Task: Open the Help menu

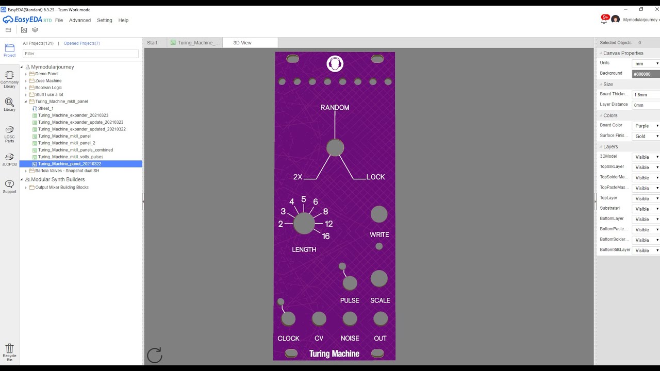Action: 123,20
